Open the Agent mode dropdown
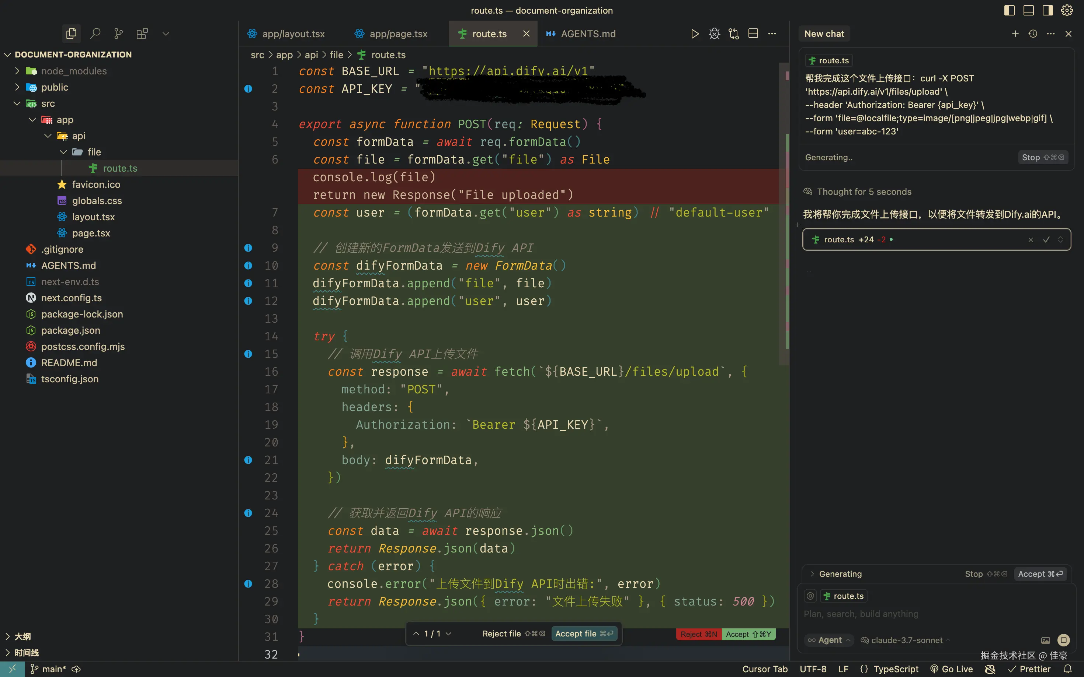This screenshot has height=677, width=1084. tap(830, 640)
